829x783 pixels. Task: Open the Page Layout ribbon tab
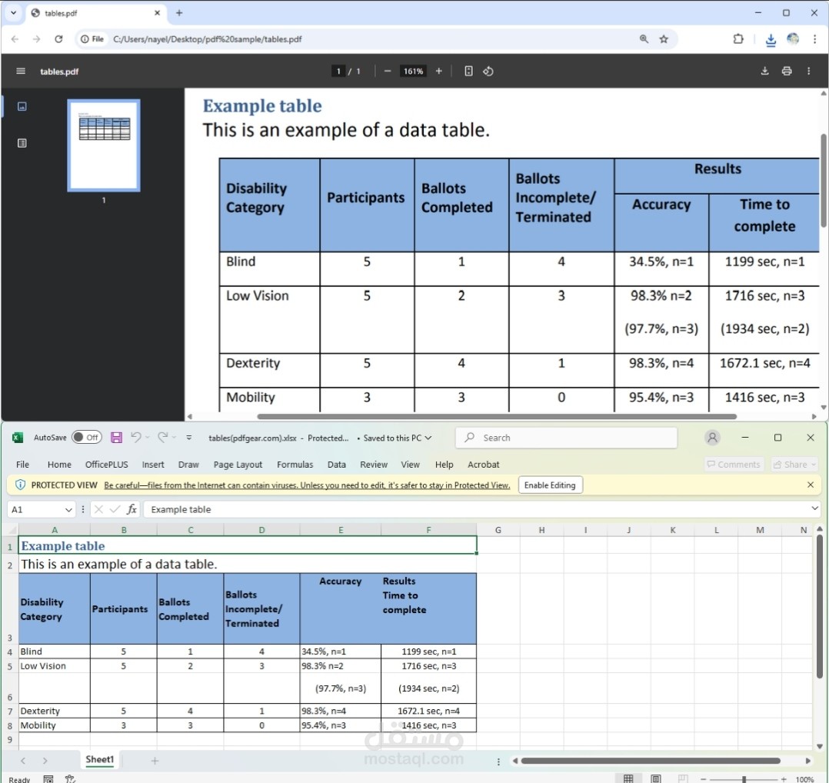coord(238,465)
